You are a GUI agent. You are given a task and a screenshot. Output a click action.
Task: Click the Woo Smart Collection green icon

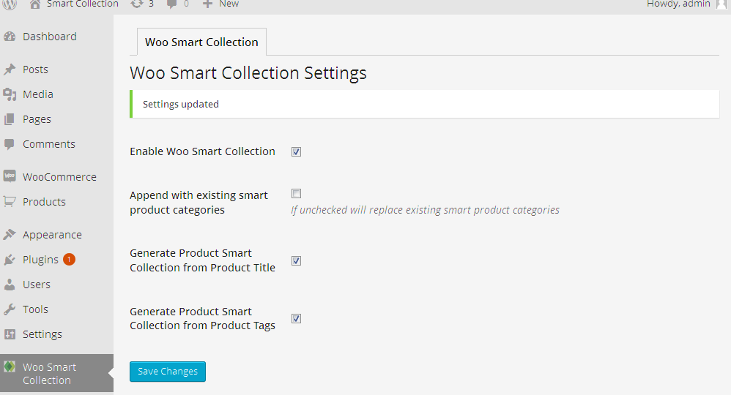(x=10, y=367)
